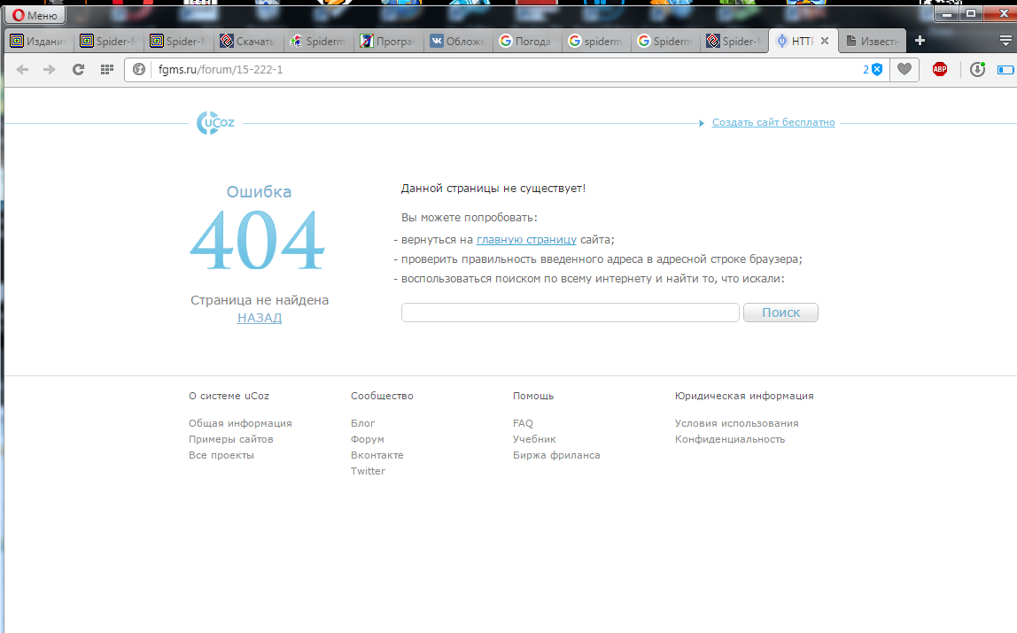Click the Страница не найдена text

(260, 300)
